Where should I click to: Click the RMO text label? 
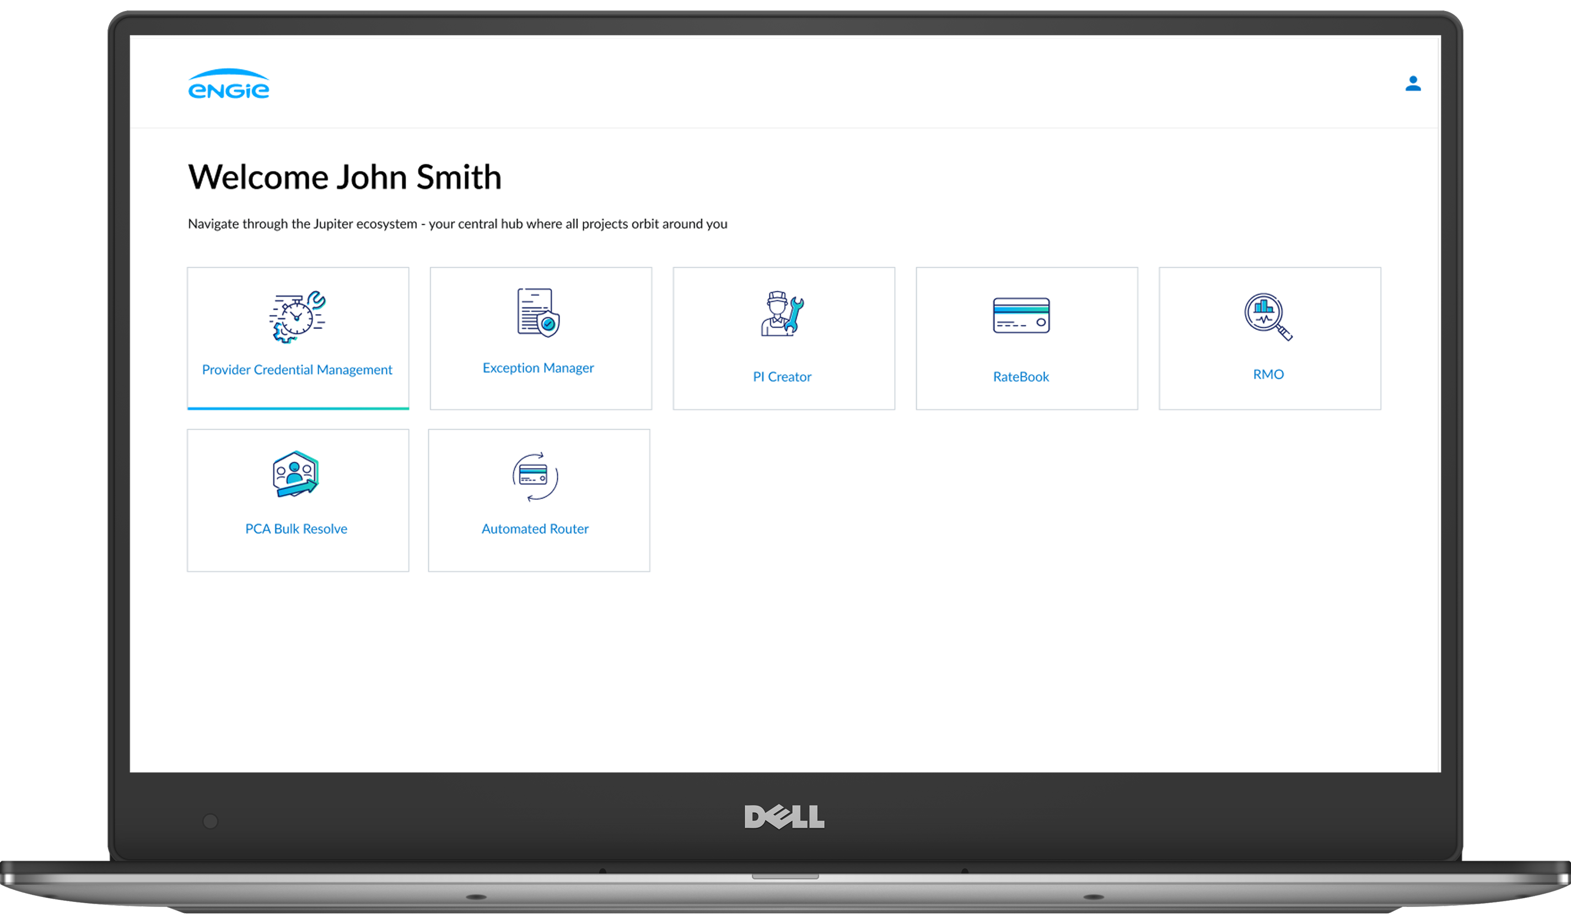[x=1268, y=374]
